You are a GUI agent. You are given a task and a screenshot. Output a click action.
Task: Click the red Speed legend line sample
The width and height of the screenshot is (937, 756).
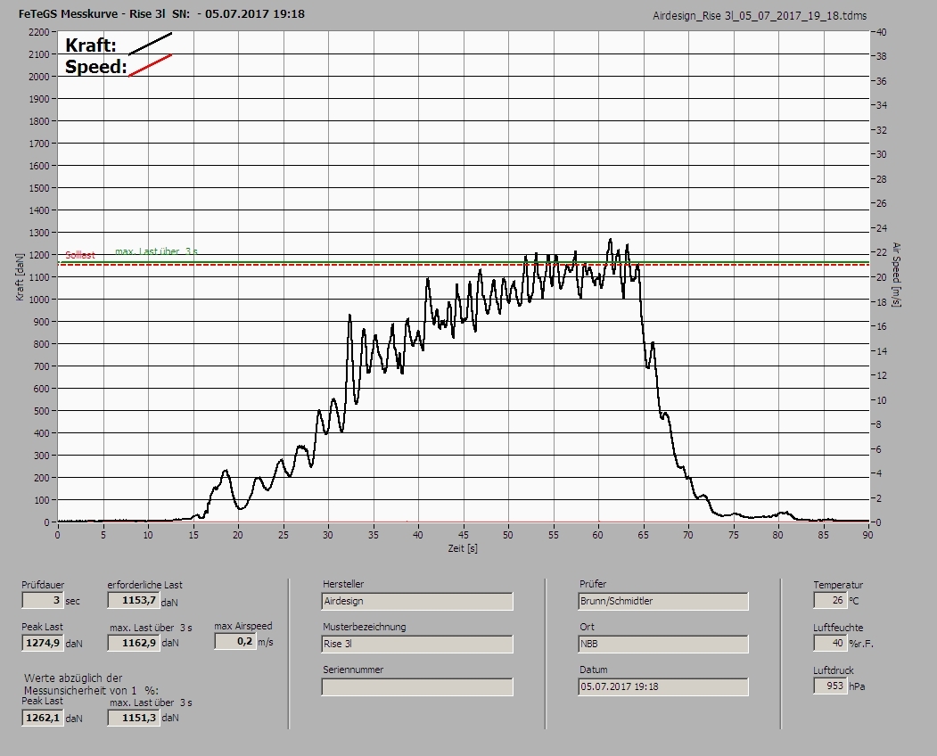click(150, 65)
